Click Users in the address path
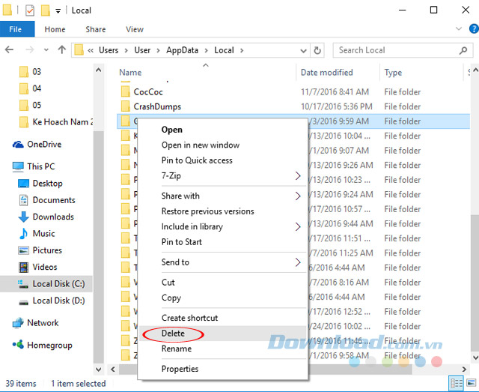Screen dimensions: 479x392 (109, 50)
